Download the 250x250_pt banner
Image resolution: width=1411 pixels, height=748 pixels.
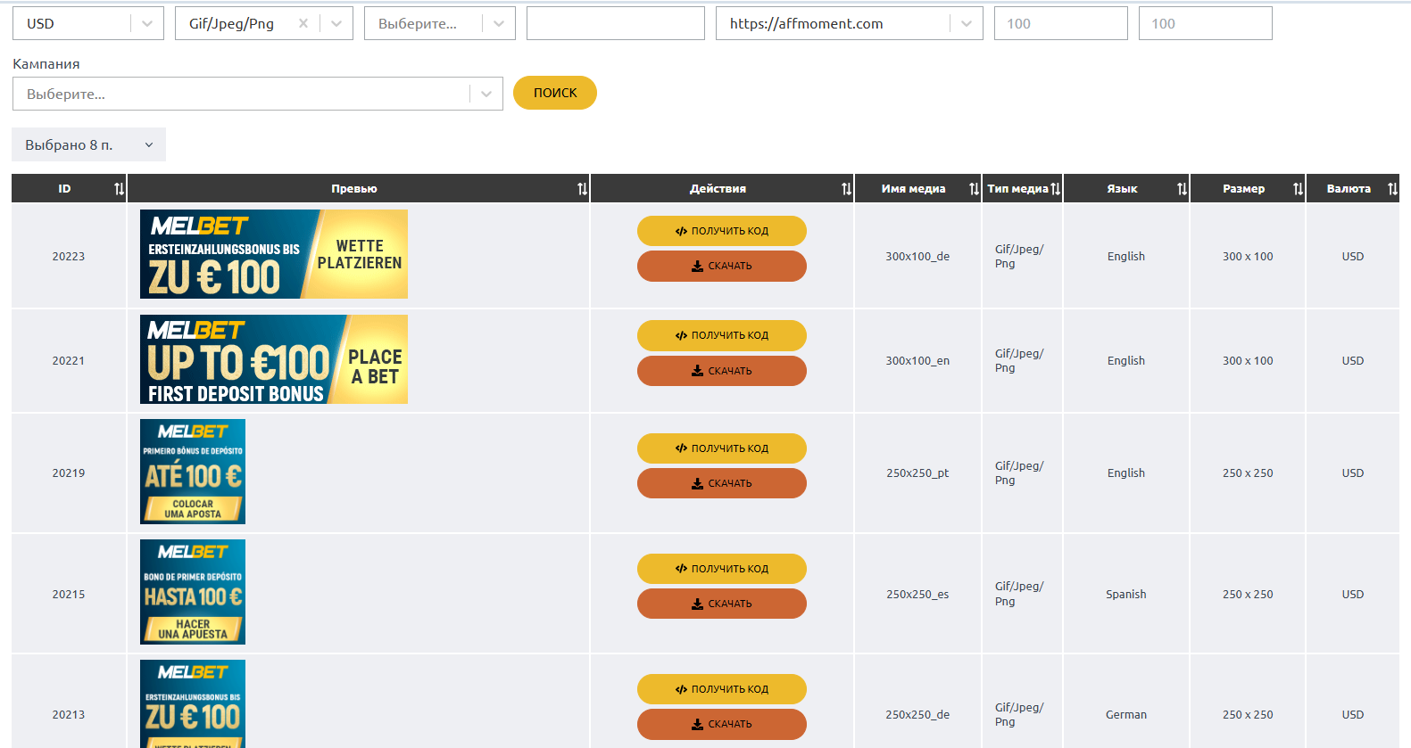click(x=721, y=483)
